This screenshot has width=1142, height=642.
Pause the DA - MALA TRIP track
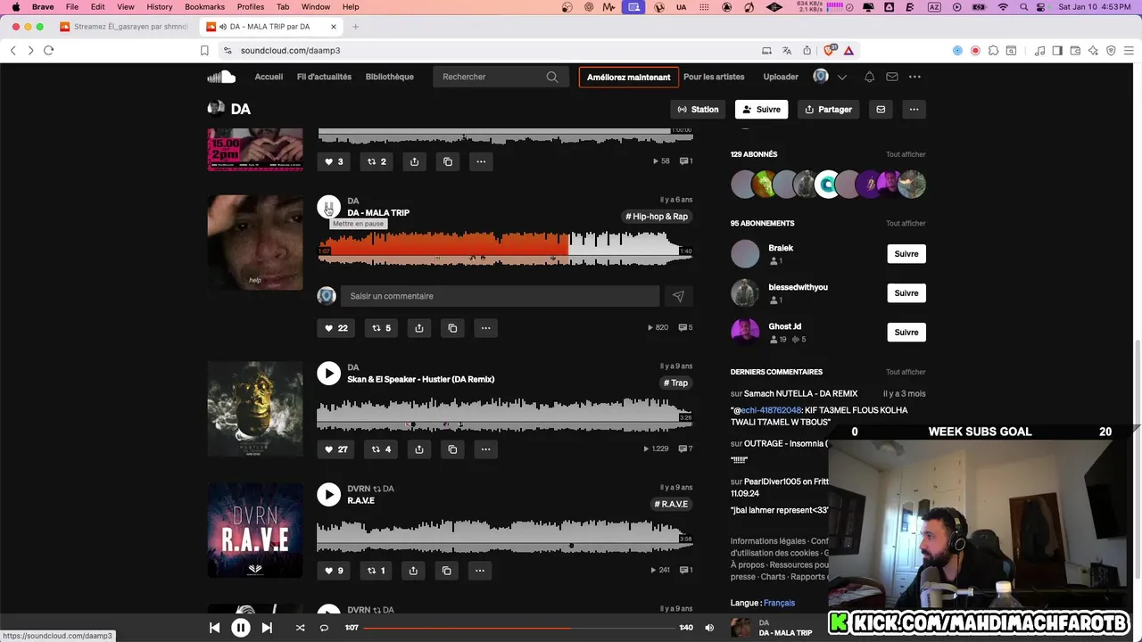tap(328, 207)
